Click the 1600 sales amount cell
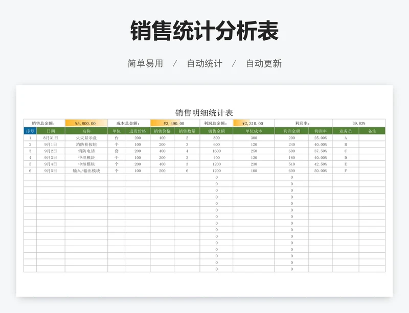409x313 pixels. coord(216,151)
